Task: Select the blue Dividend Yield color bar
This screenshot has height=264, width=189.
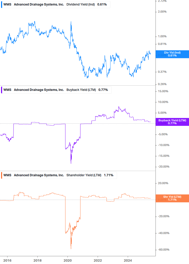Action: (2, 4)
